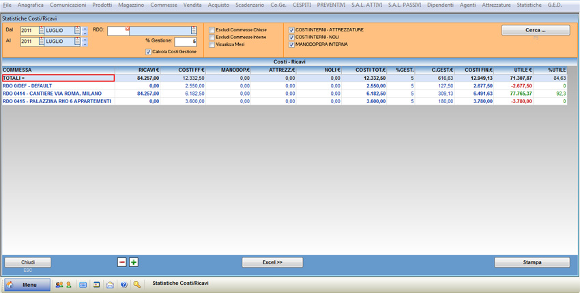Click the yellow key icon
580x293 pixels.
[x=137, y=285]
